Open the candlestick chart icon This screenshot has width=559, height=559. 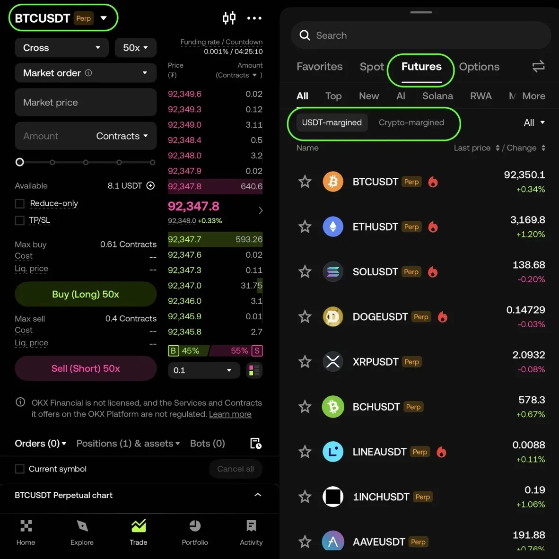point(229,18)
